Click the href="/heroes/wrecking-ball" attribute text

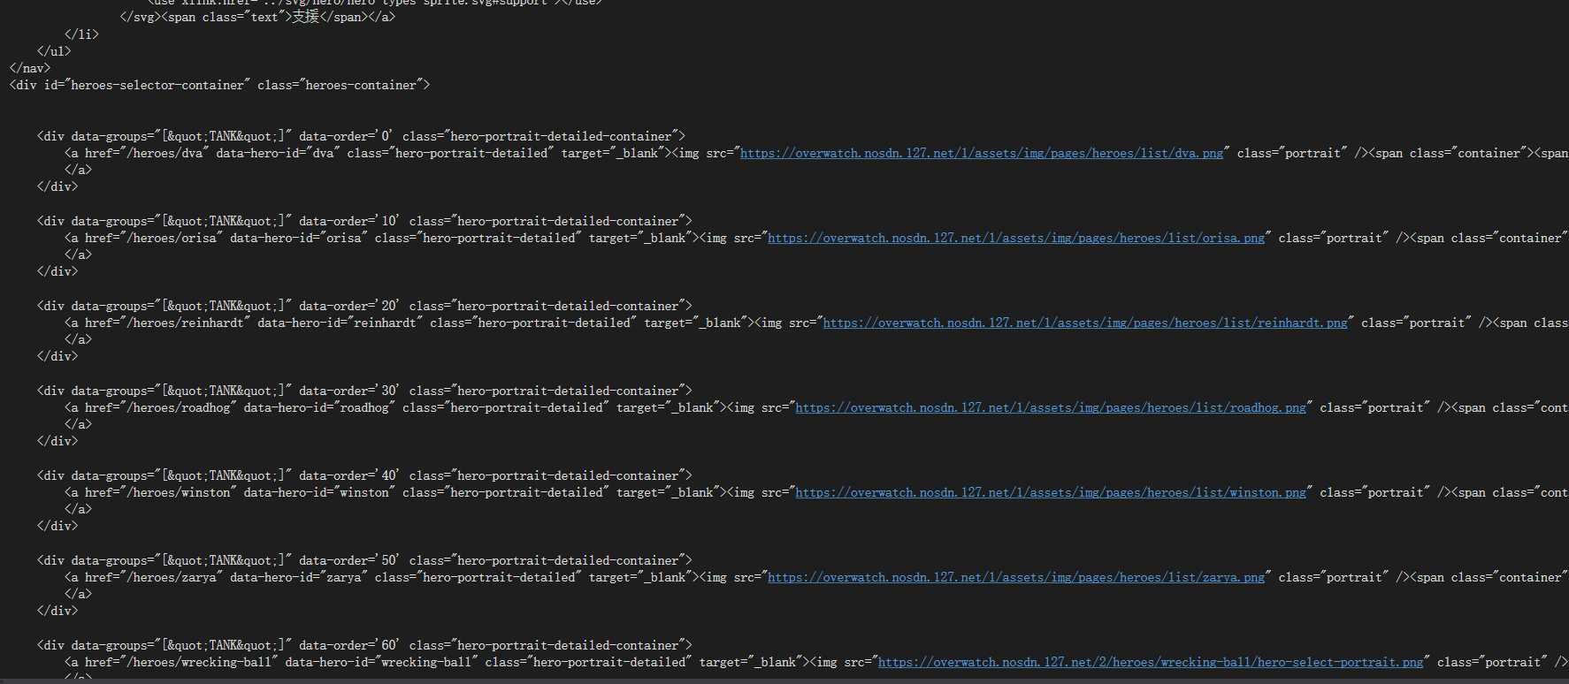tap(181, 662)
